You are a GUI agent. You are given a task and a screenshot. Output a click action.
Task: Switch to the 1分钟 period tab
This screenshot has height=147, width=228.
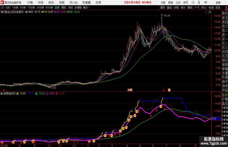click(15, 8)
